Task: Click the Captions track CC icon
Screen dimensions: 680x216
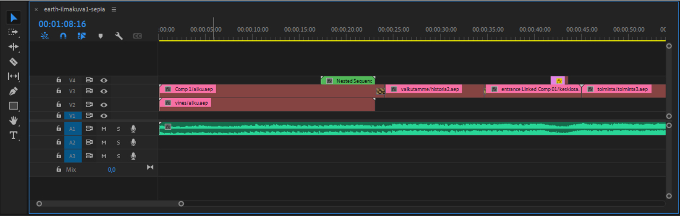Action: (x=138, y=36)
